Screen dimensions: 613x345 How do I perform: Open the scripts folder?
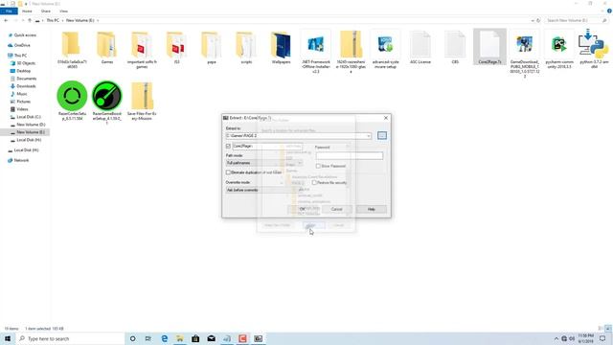(246, 48)
